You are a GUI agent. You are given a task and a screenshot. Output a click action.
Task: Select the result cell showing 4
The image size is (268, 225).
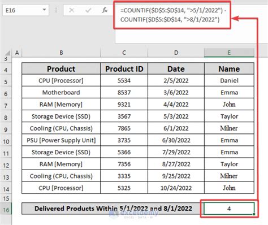229,209
